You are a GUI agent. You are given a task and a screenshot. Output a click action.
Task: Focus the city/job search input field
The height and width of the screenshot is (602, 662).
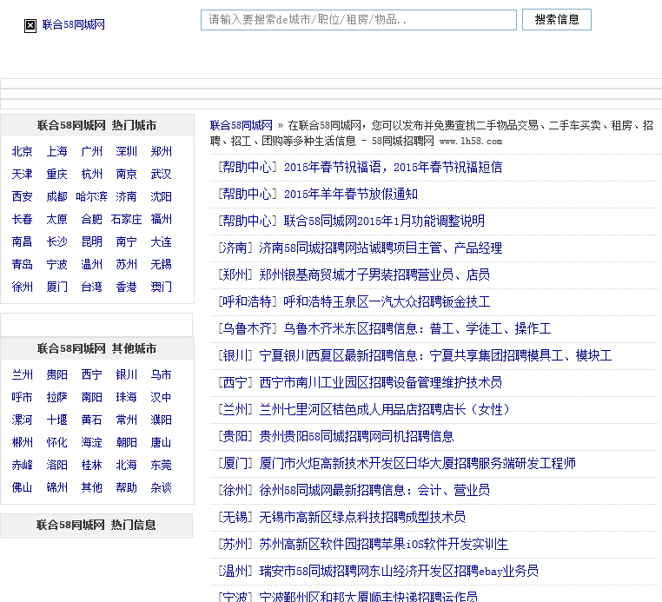[359, 20]
